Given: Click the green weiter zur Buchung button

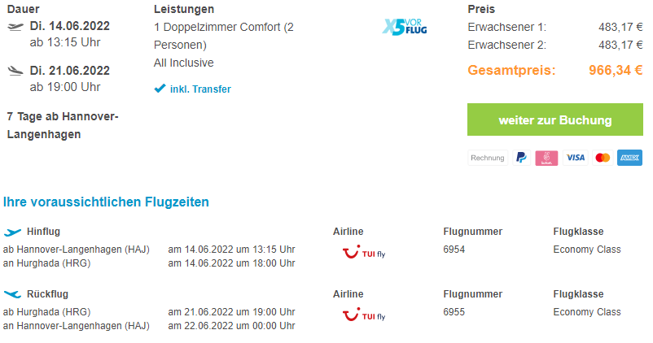Looking at the screenshot, I should 555,119.
